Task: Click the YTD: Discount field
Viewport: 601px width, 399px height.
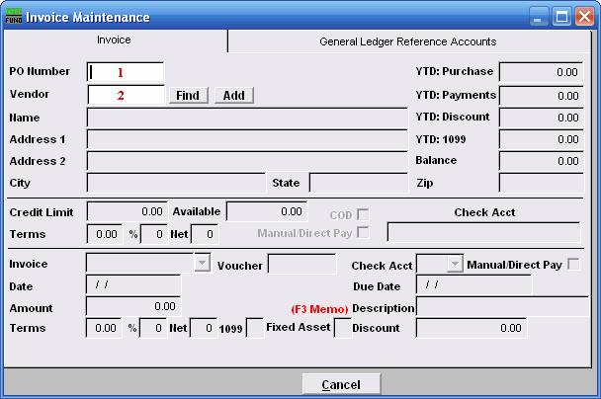Action: [542, 118]
